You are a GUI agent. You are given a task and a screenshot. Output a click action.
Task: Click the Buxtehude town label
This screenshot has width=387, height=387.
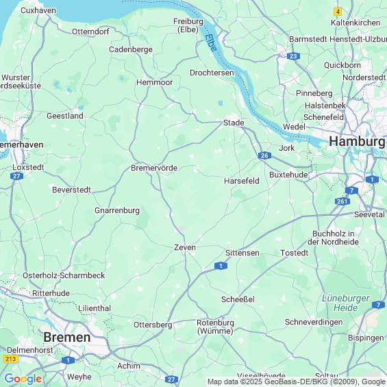pos(288,175)
